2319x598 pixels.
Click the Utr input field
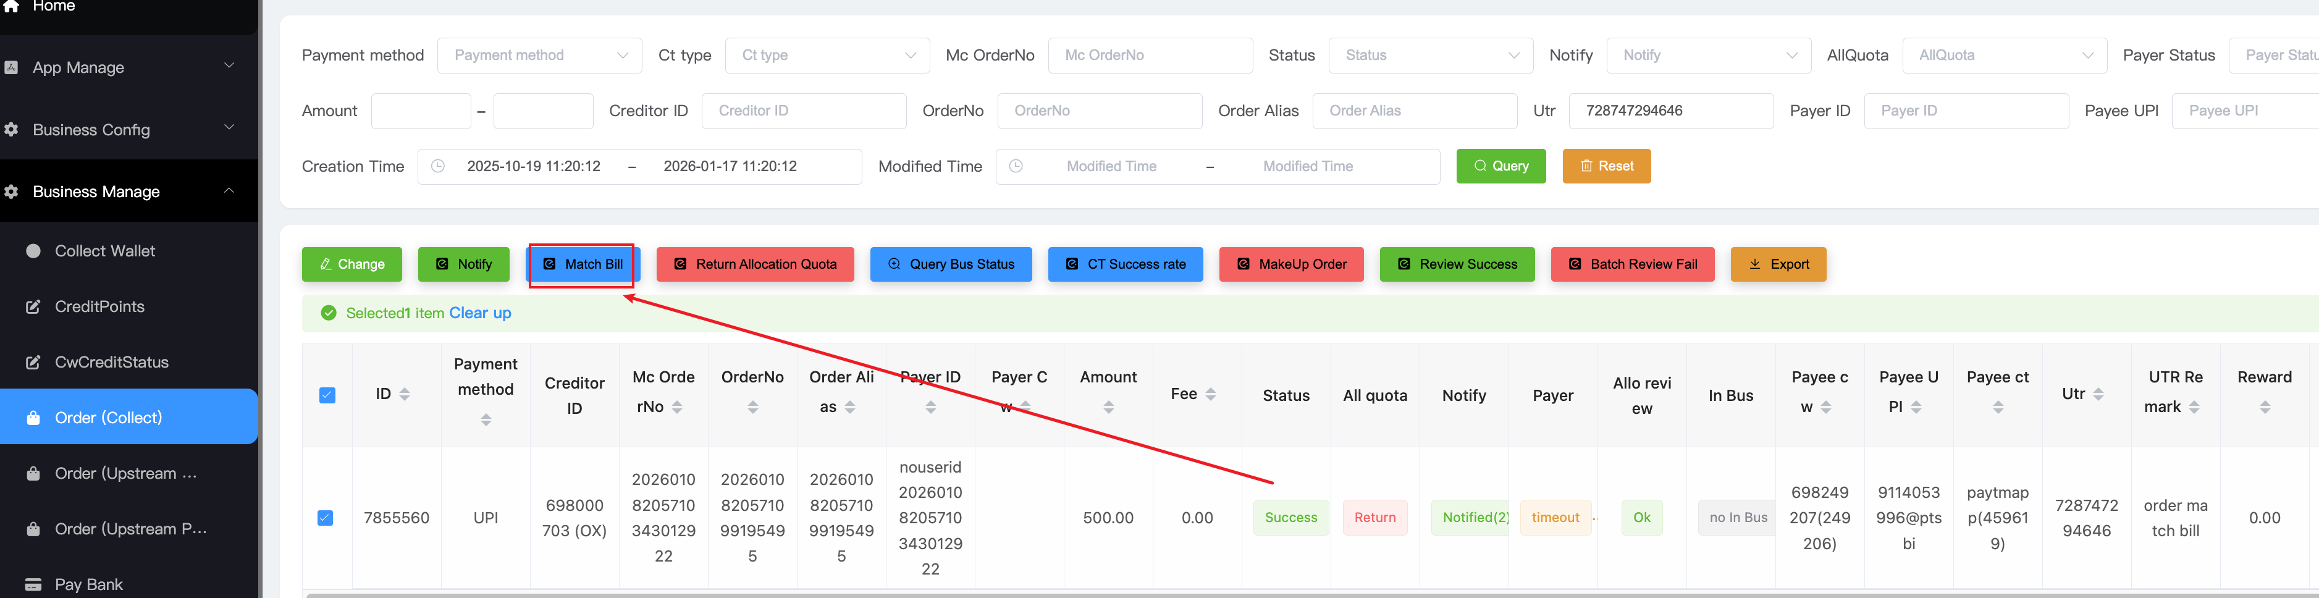pos(1670,111)
